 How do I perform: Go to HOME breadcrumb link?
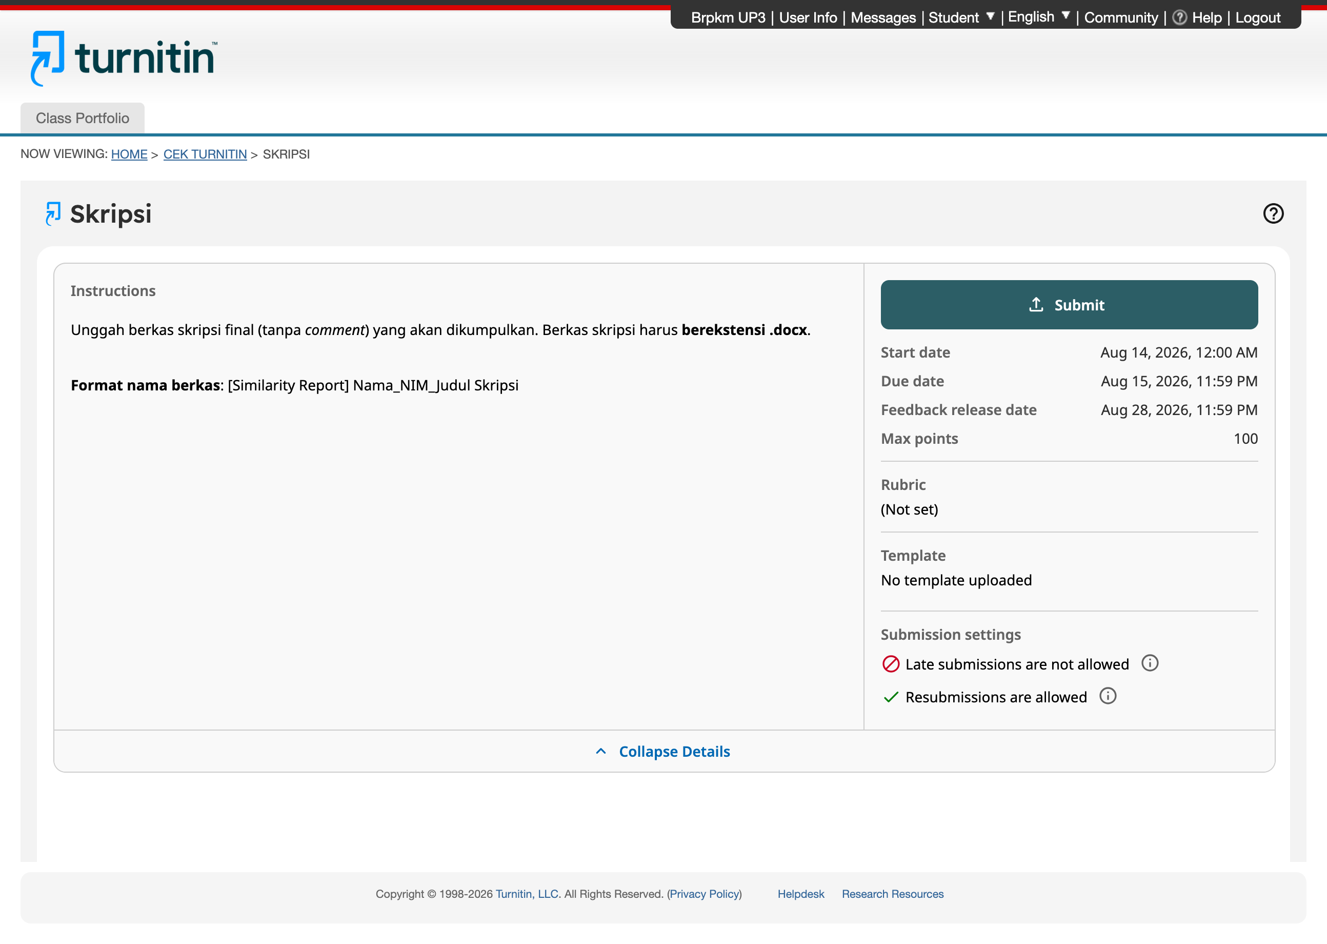point(129,154)
